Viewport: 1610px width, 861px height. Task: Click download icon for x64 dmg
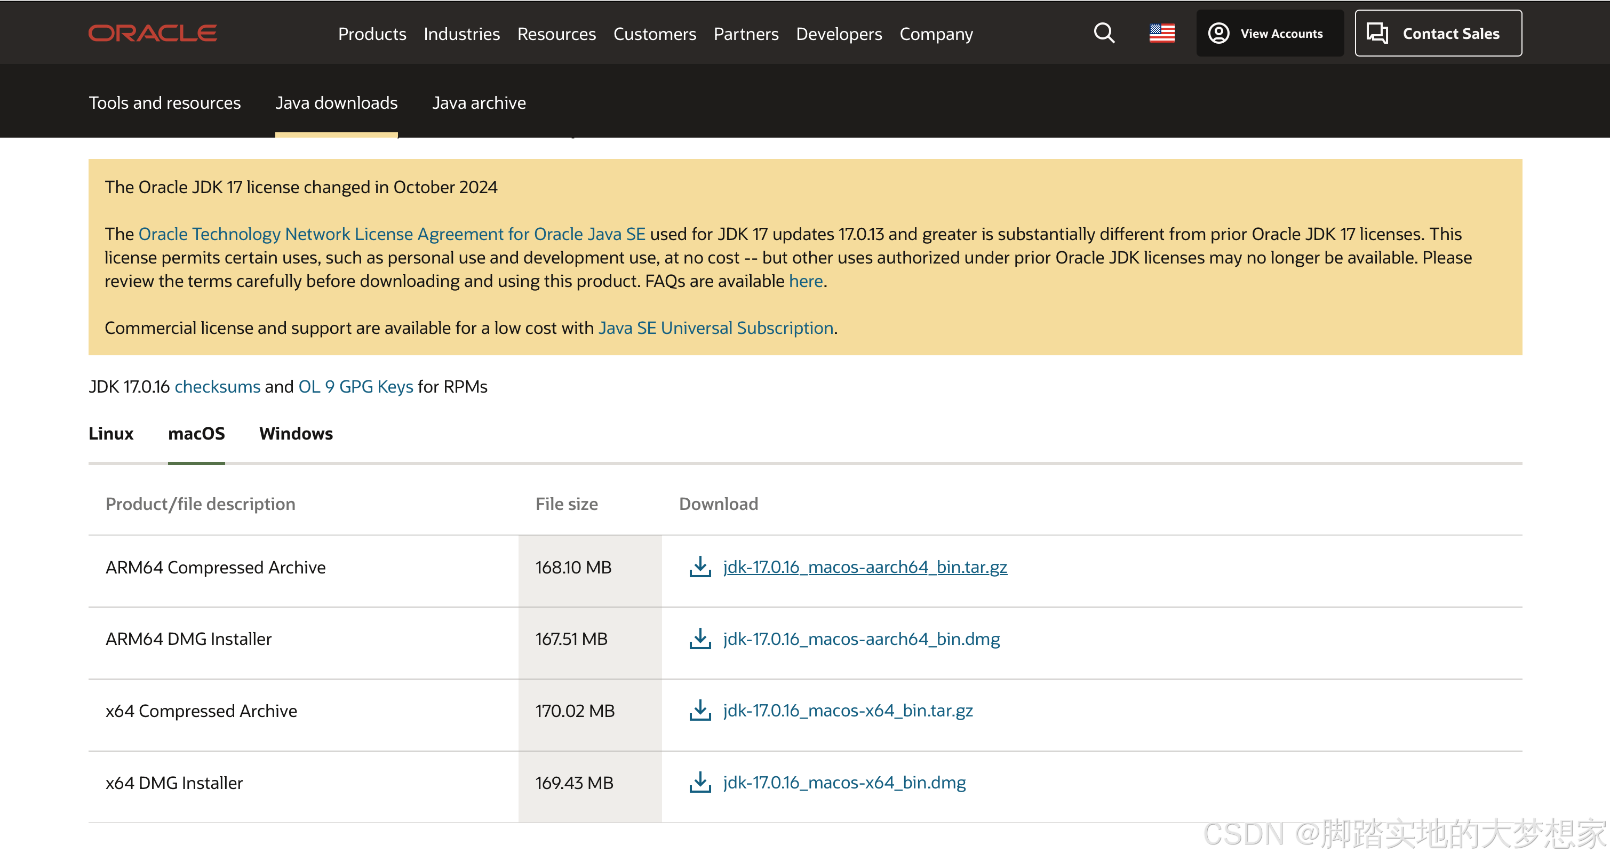click(700, 782)
